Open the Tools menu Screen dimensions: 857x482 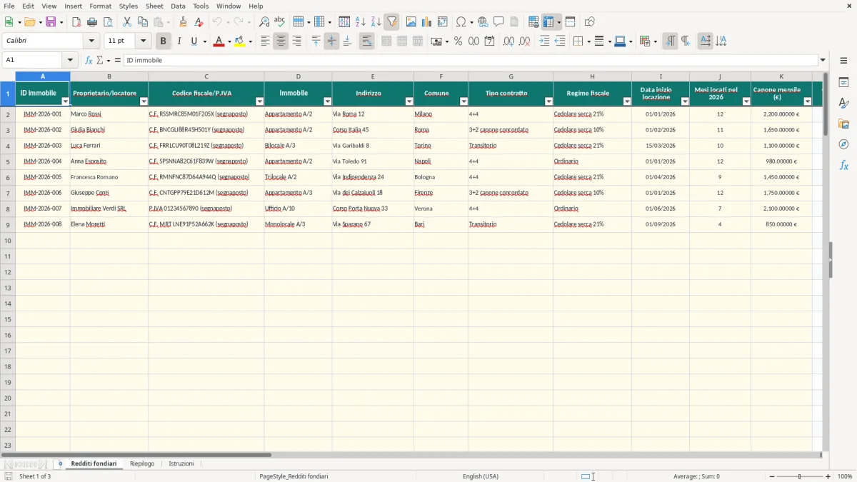201,6
